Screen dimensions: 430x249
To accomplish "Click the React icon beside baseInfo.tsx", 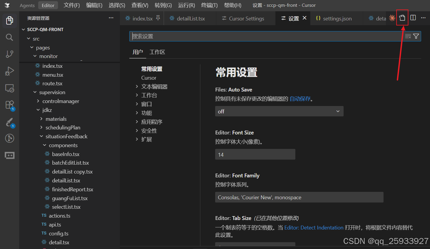I will coord(47,154).
